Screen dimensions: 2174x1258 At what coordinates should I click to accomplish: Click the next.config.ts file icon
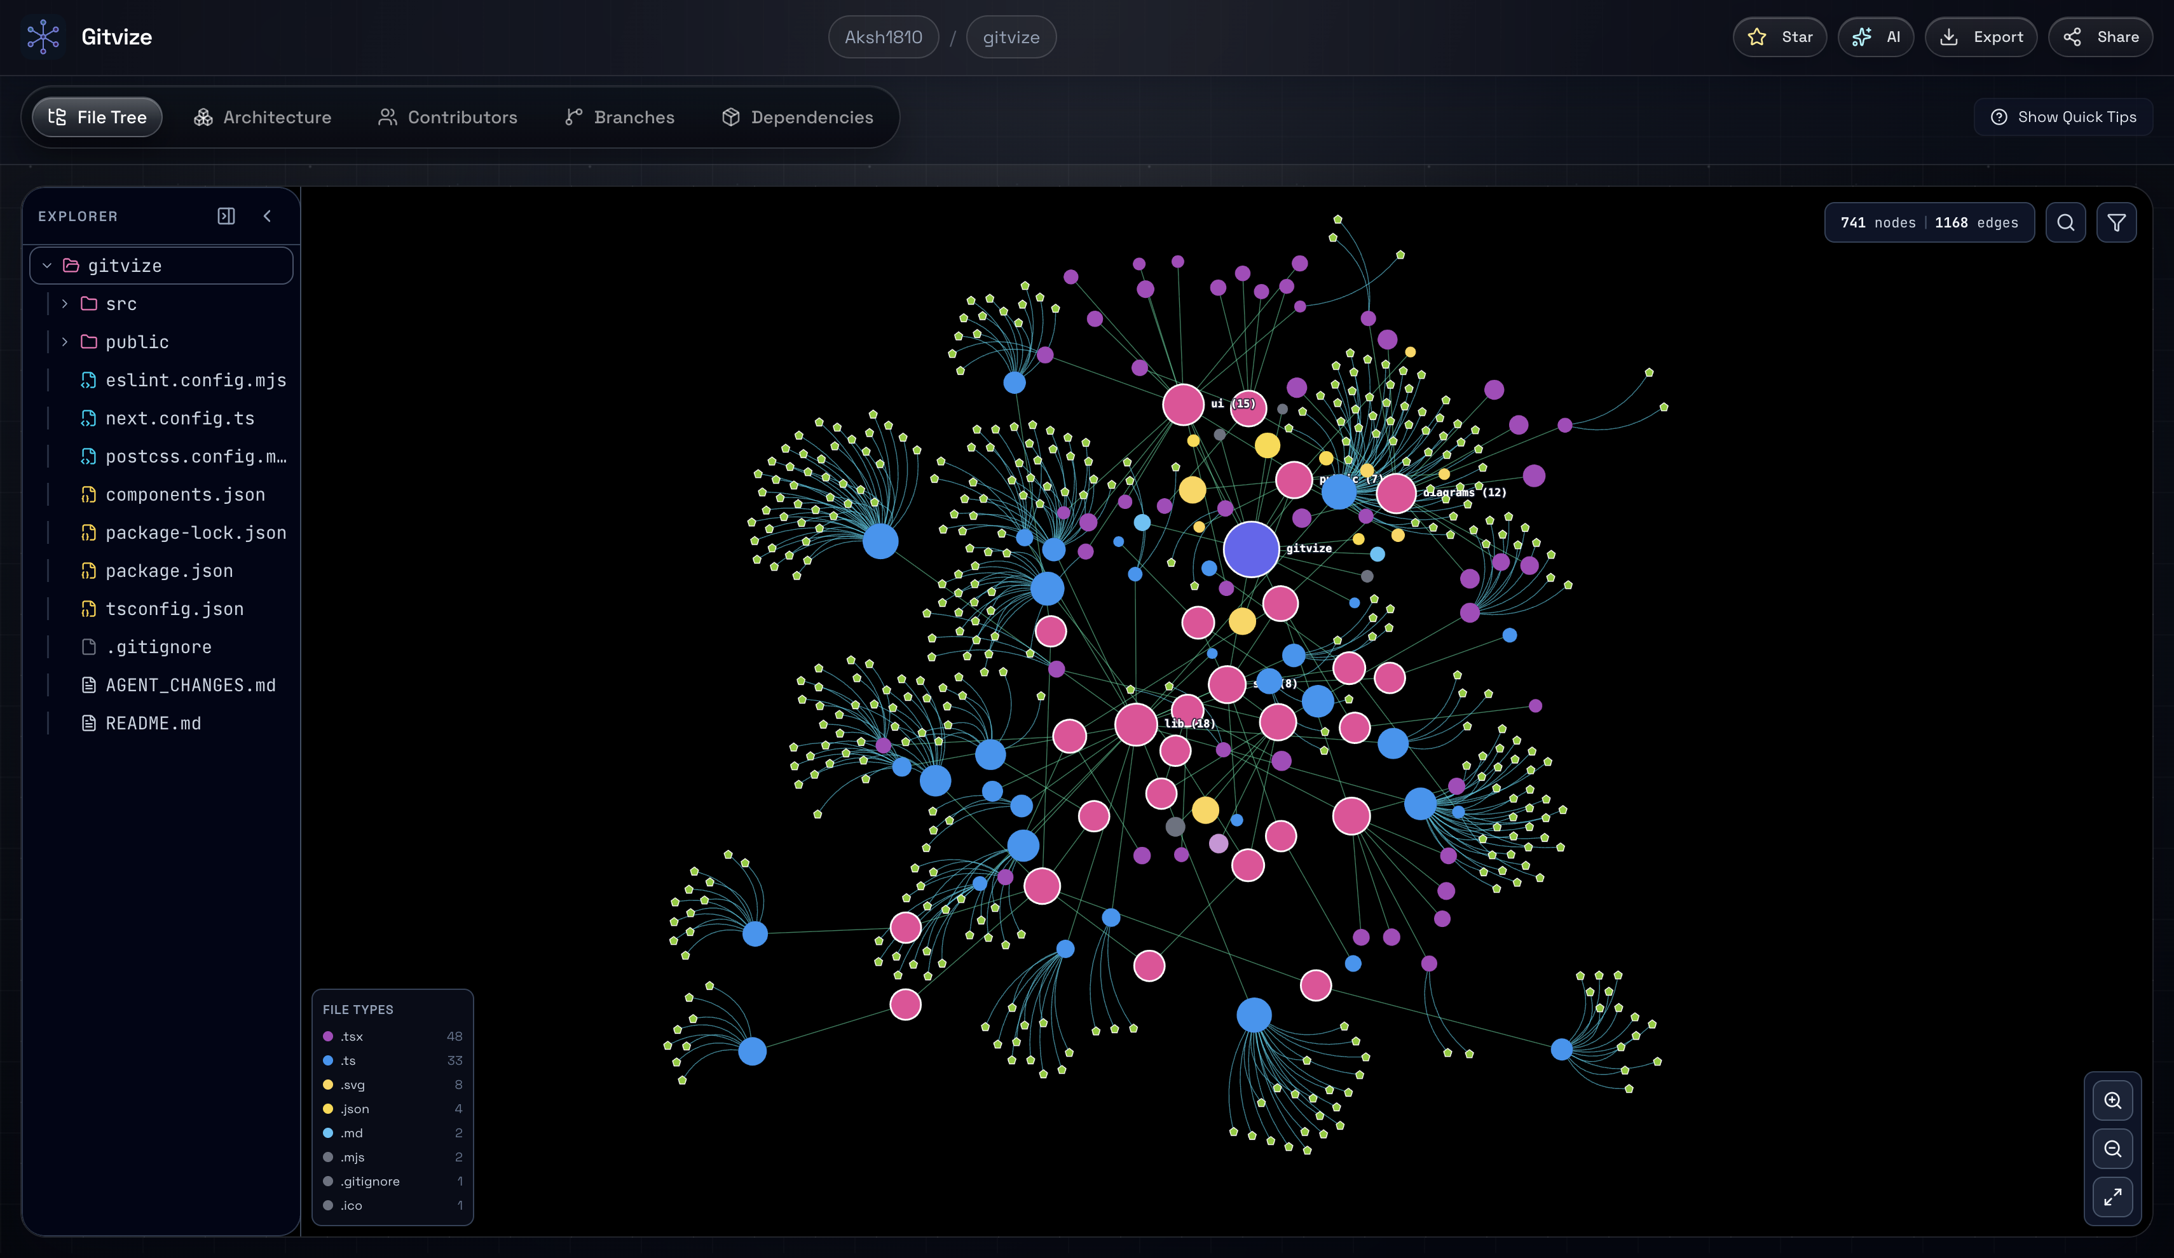(89, 418)
